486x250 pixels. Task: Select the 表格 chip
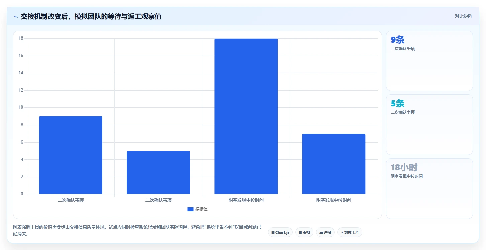(x=304, y=232)
